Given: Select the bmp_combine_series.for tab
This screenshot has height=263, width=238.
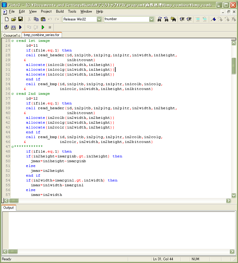Looking at the screenshot, I should (x=42, y=35).
